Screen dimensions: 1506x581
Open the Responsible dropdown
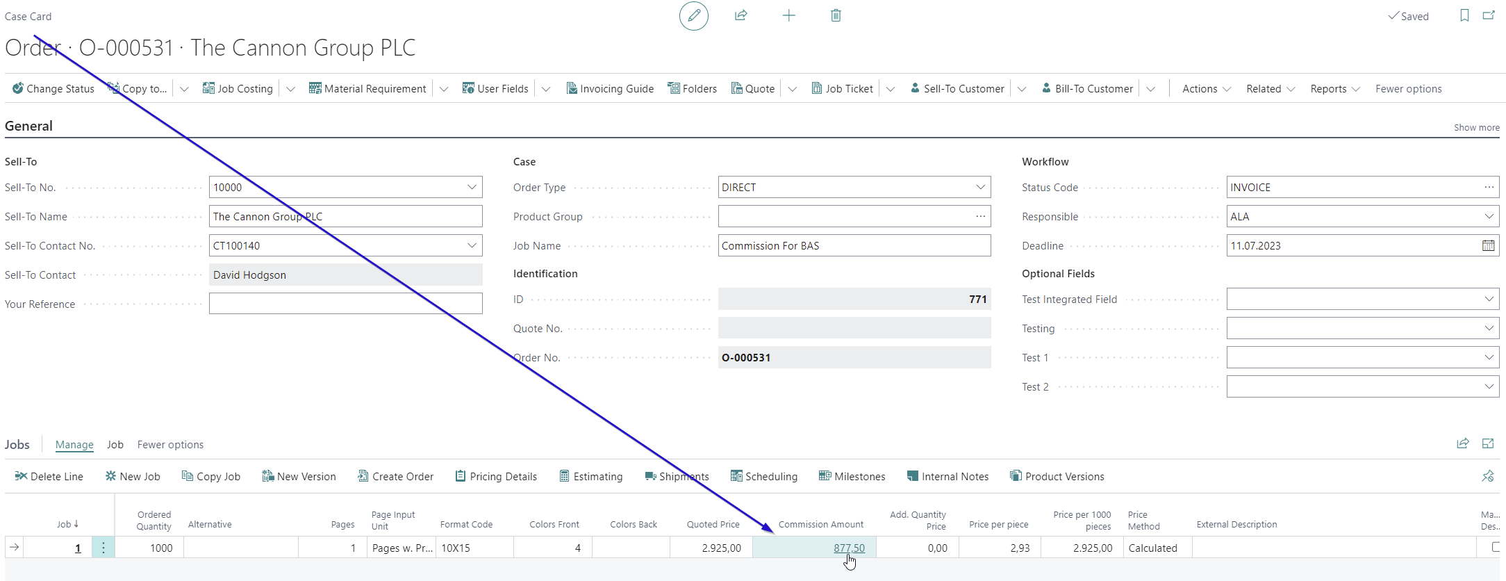coord(1489,216)
